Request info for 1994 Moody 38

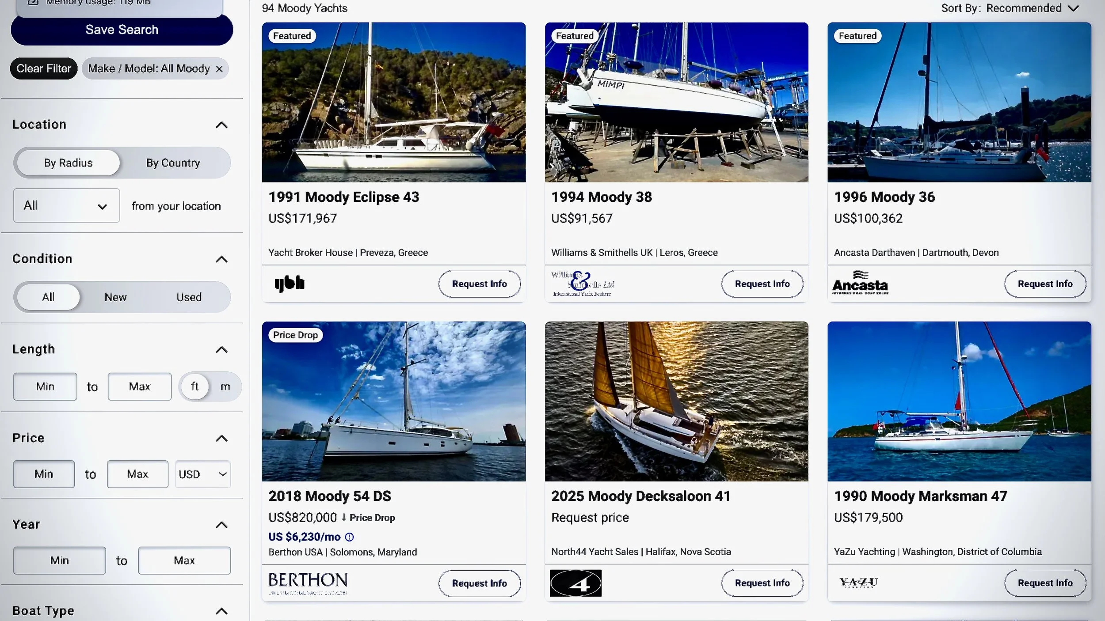click(x=762, y=284)
